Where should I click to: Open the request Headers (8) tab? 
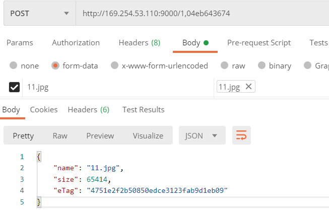139,43
